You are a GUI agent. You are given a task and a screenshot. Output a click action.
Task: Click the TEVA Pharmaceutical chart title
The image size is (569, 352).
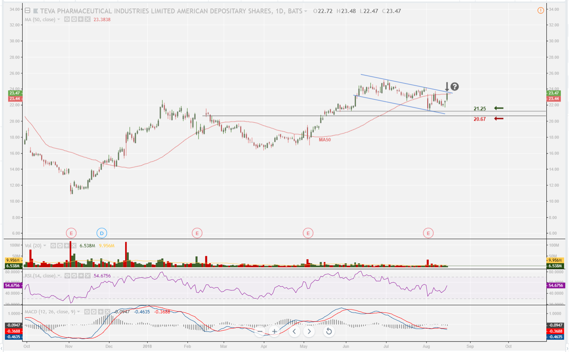point(171,11)
